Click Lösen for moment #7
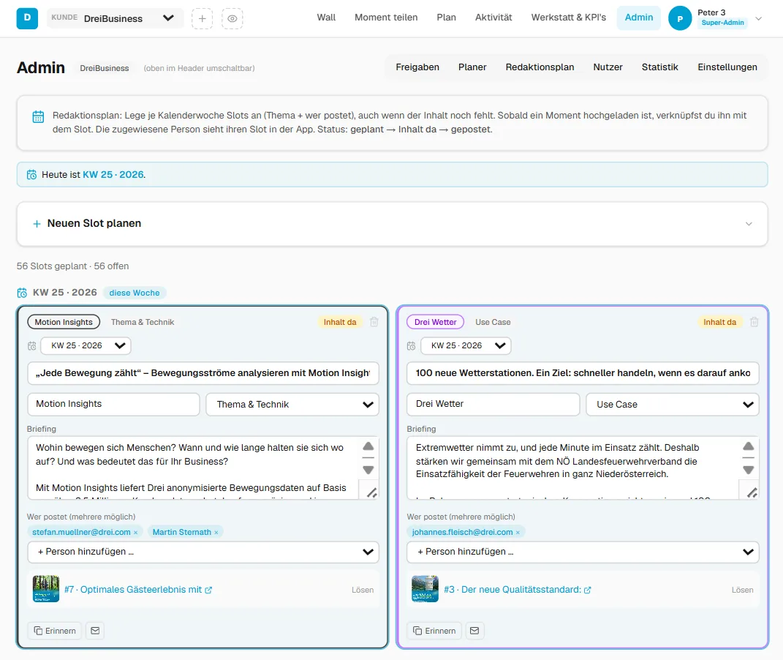 pyautogui.click(x=363, y=590)
